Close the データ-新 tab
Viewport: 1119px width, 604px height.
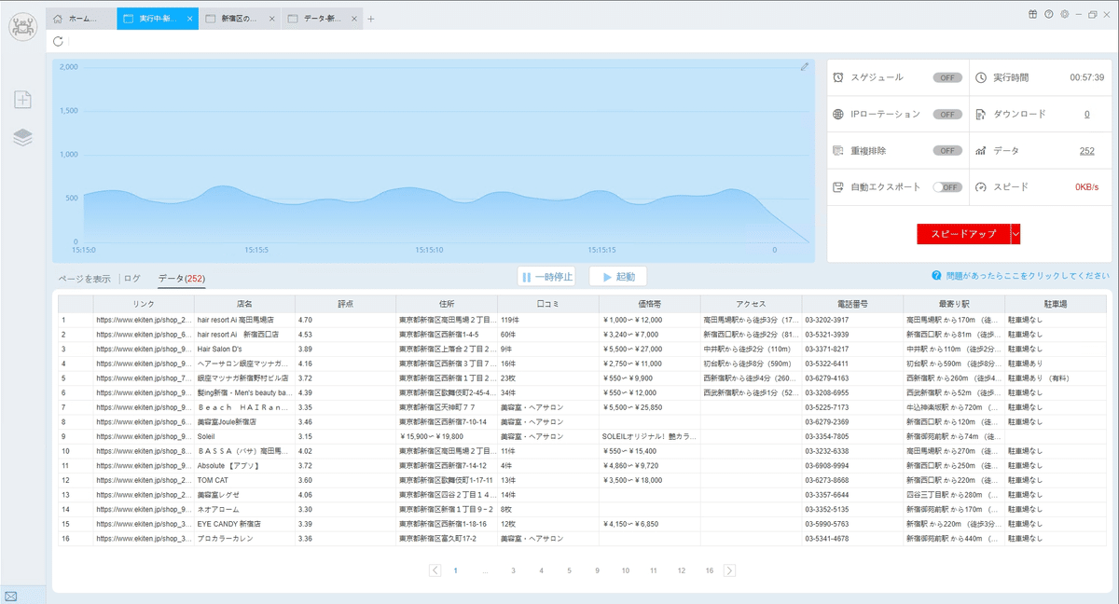(x=352, y=19)
